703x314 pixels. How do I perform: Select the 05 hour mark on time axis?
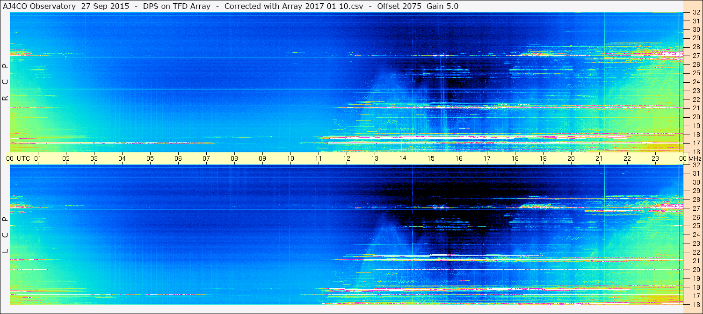click(150, 158)
